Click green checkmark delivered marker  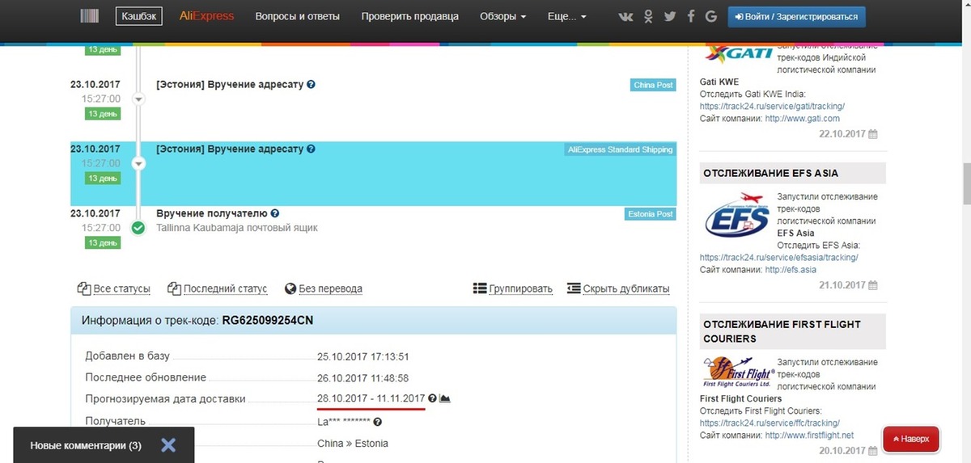coord(138,228)
